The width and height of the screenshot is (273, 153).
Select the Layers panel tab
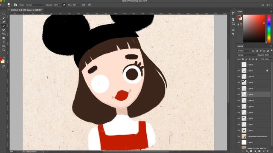(x=240, y=46)
